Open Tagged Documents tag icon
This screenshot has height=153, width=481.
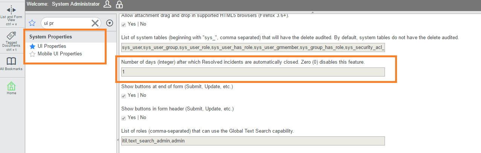[x=12, y=36]
